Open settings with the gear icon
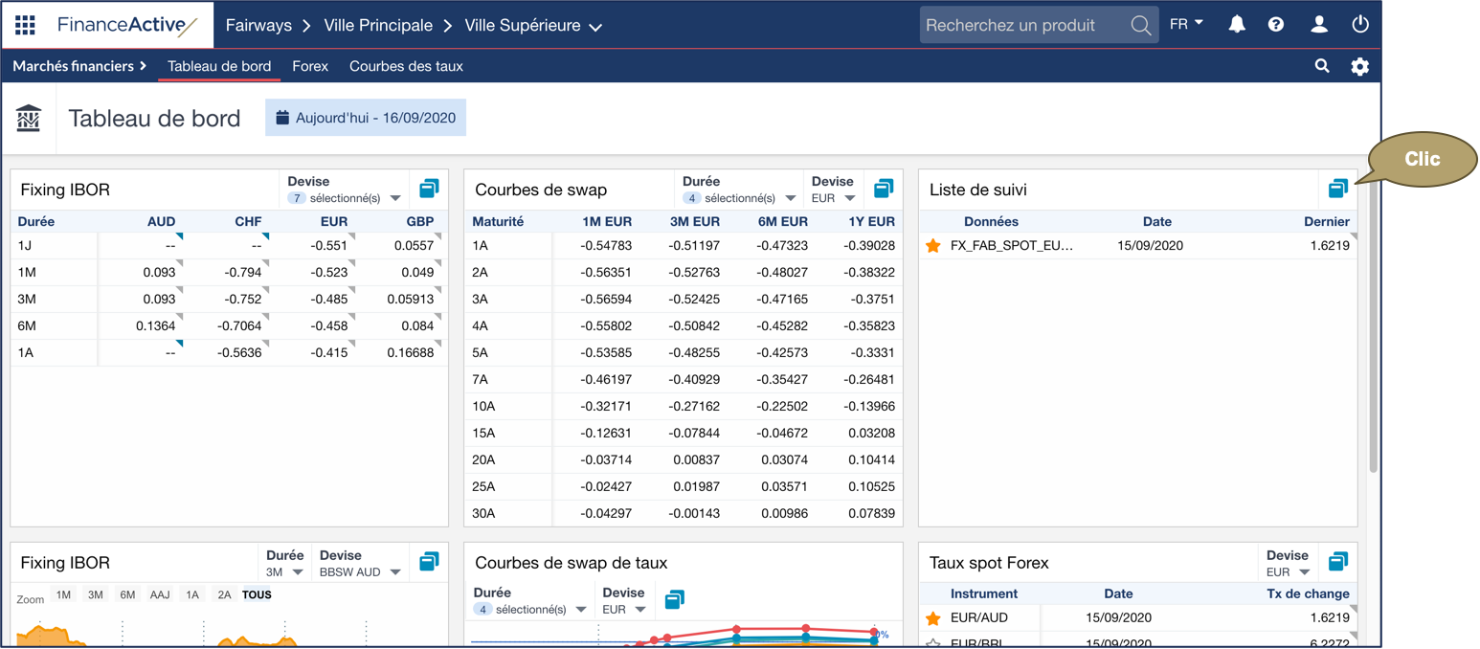The image size is (1480, 649). coord(1360,66)
